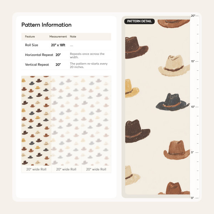Select the Feature column header
The image size is (214, 214).
[x=30, y=37]
